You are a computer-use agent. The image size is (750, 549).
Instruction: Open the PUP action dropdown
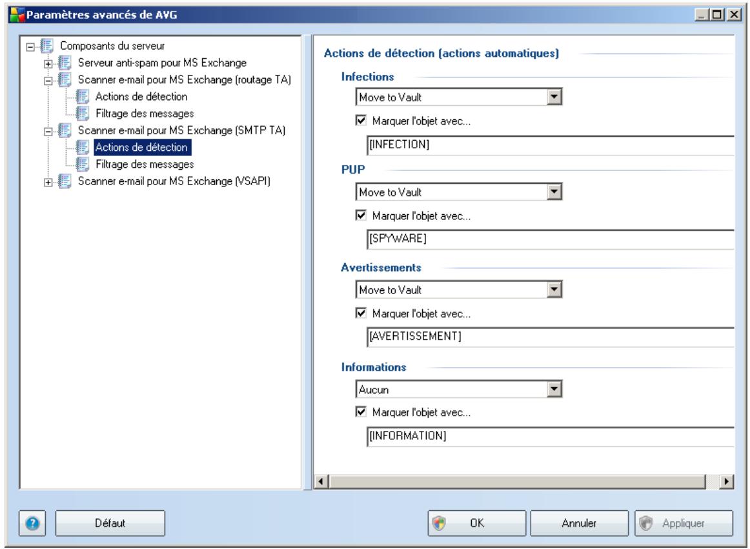(x=554, y=192)
